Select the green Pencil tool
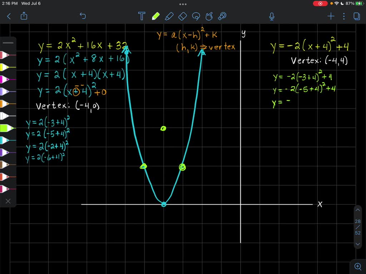Image resolution: width=366 pixels, height=274 pixels. [x=156, y=16]
